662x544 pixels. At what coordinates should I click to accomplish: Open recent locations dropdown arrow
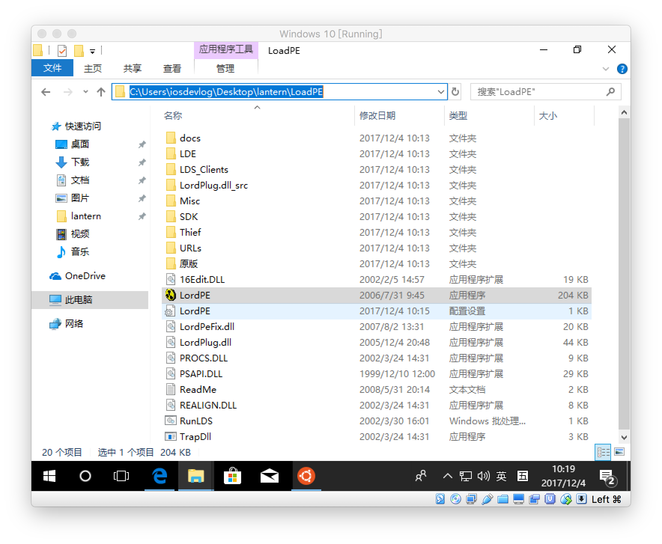(x=85, y=92)
